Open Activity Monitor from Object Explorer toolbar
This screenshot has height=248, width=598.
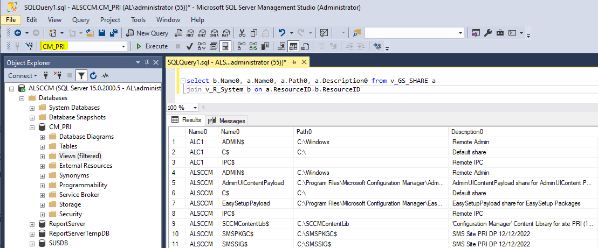tap(105, 76)
